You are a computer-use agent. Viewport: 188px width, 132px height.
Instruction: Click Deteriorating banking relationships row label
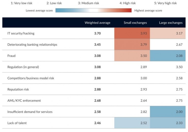tap(32, 44)
